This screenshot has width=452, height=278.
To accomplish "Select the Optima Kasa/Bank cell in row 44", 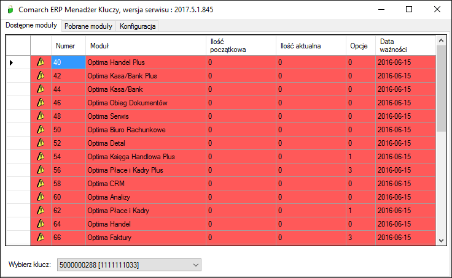I will pos(146,89).
